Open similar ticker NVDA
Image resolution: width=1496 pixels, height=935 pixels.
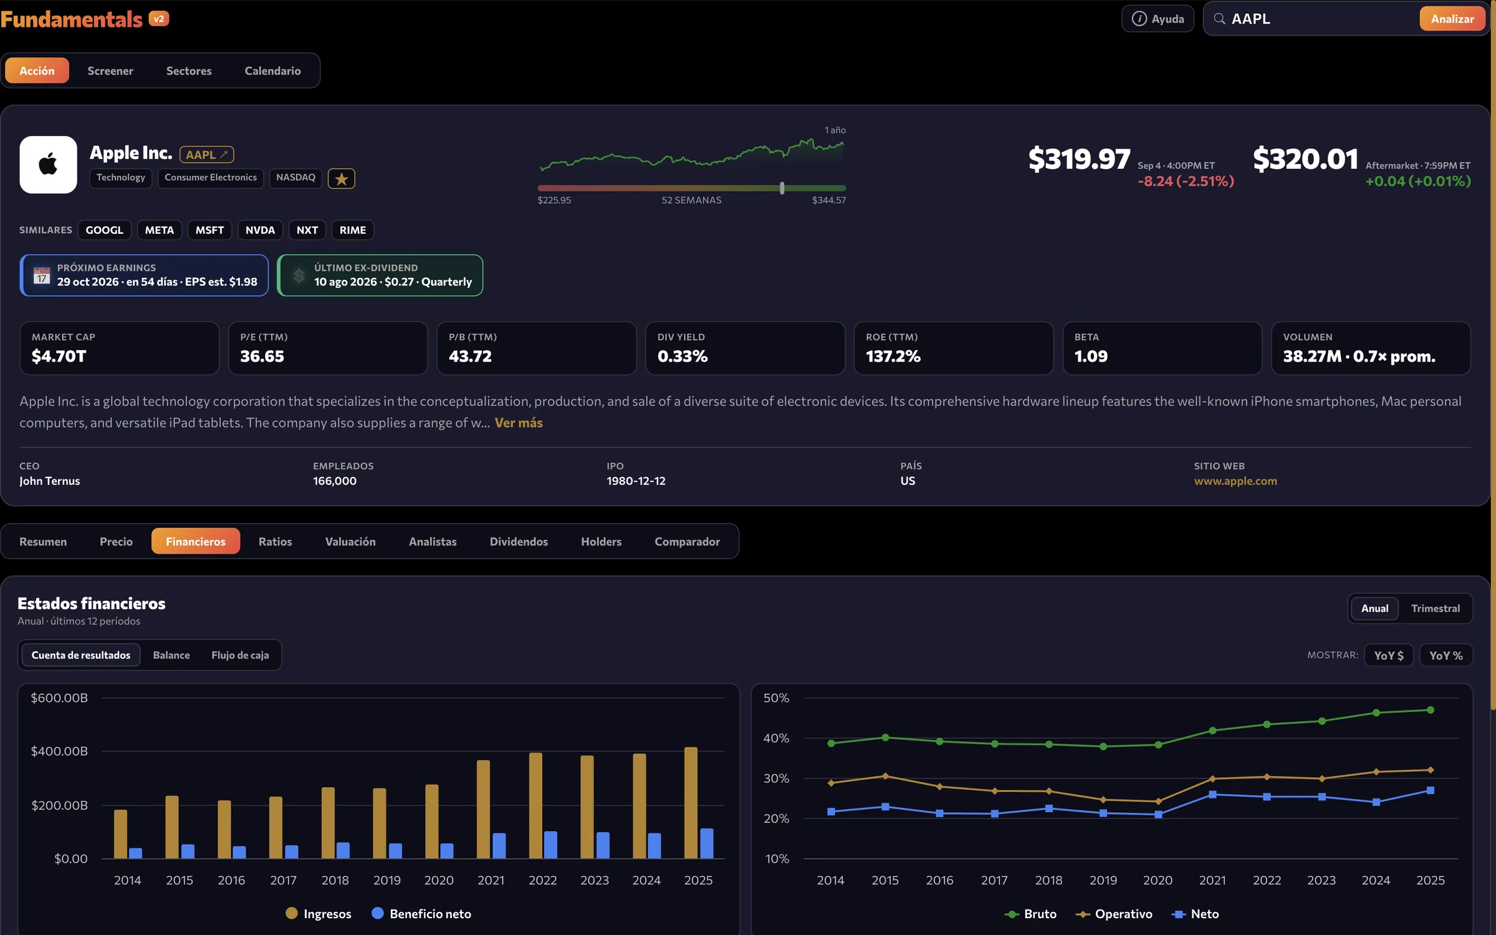pyautogui.click(x=260, y=230)
